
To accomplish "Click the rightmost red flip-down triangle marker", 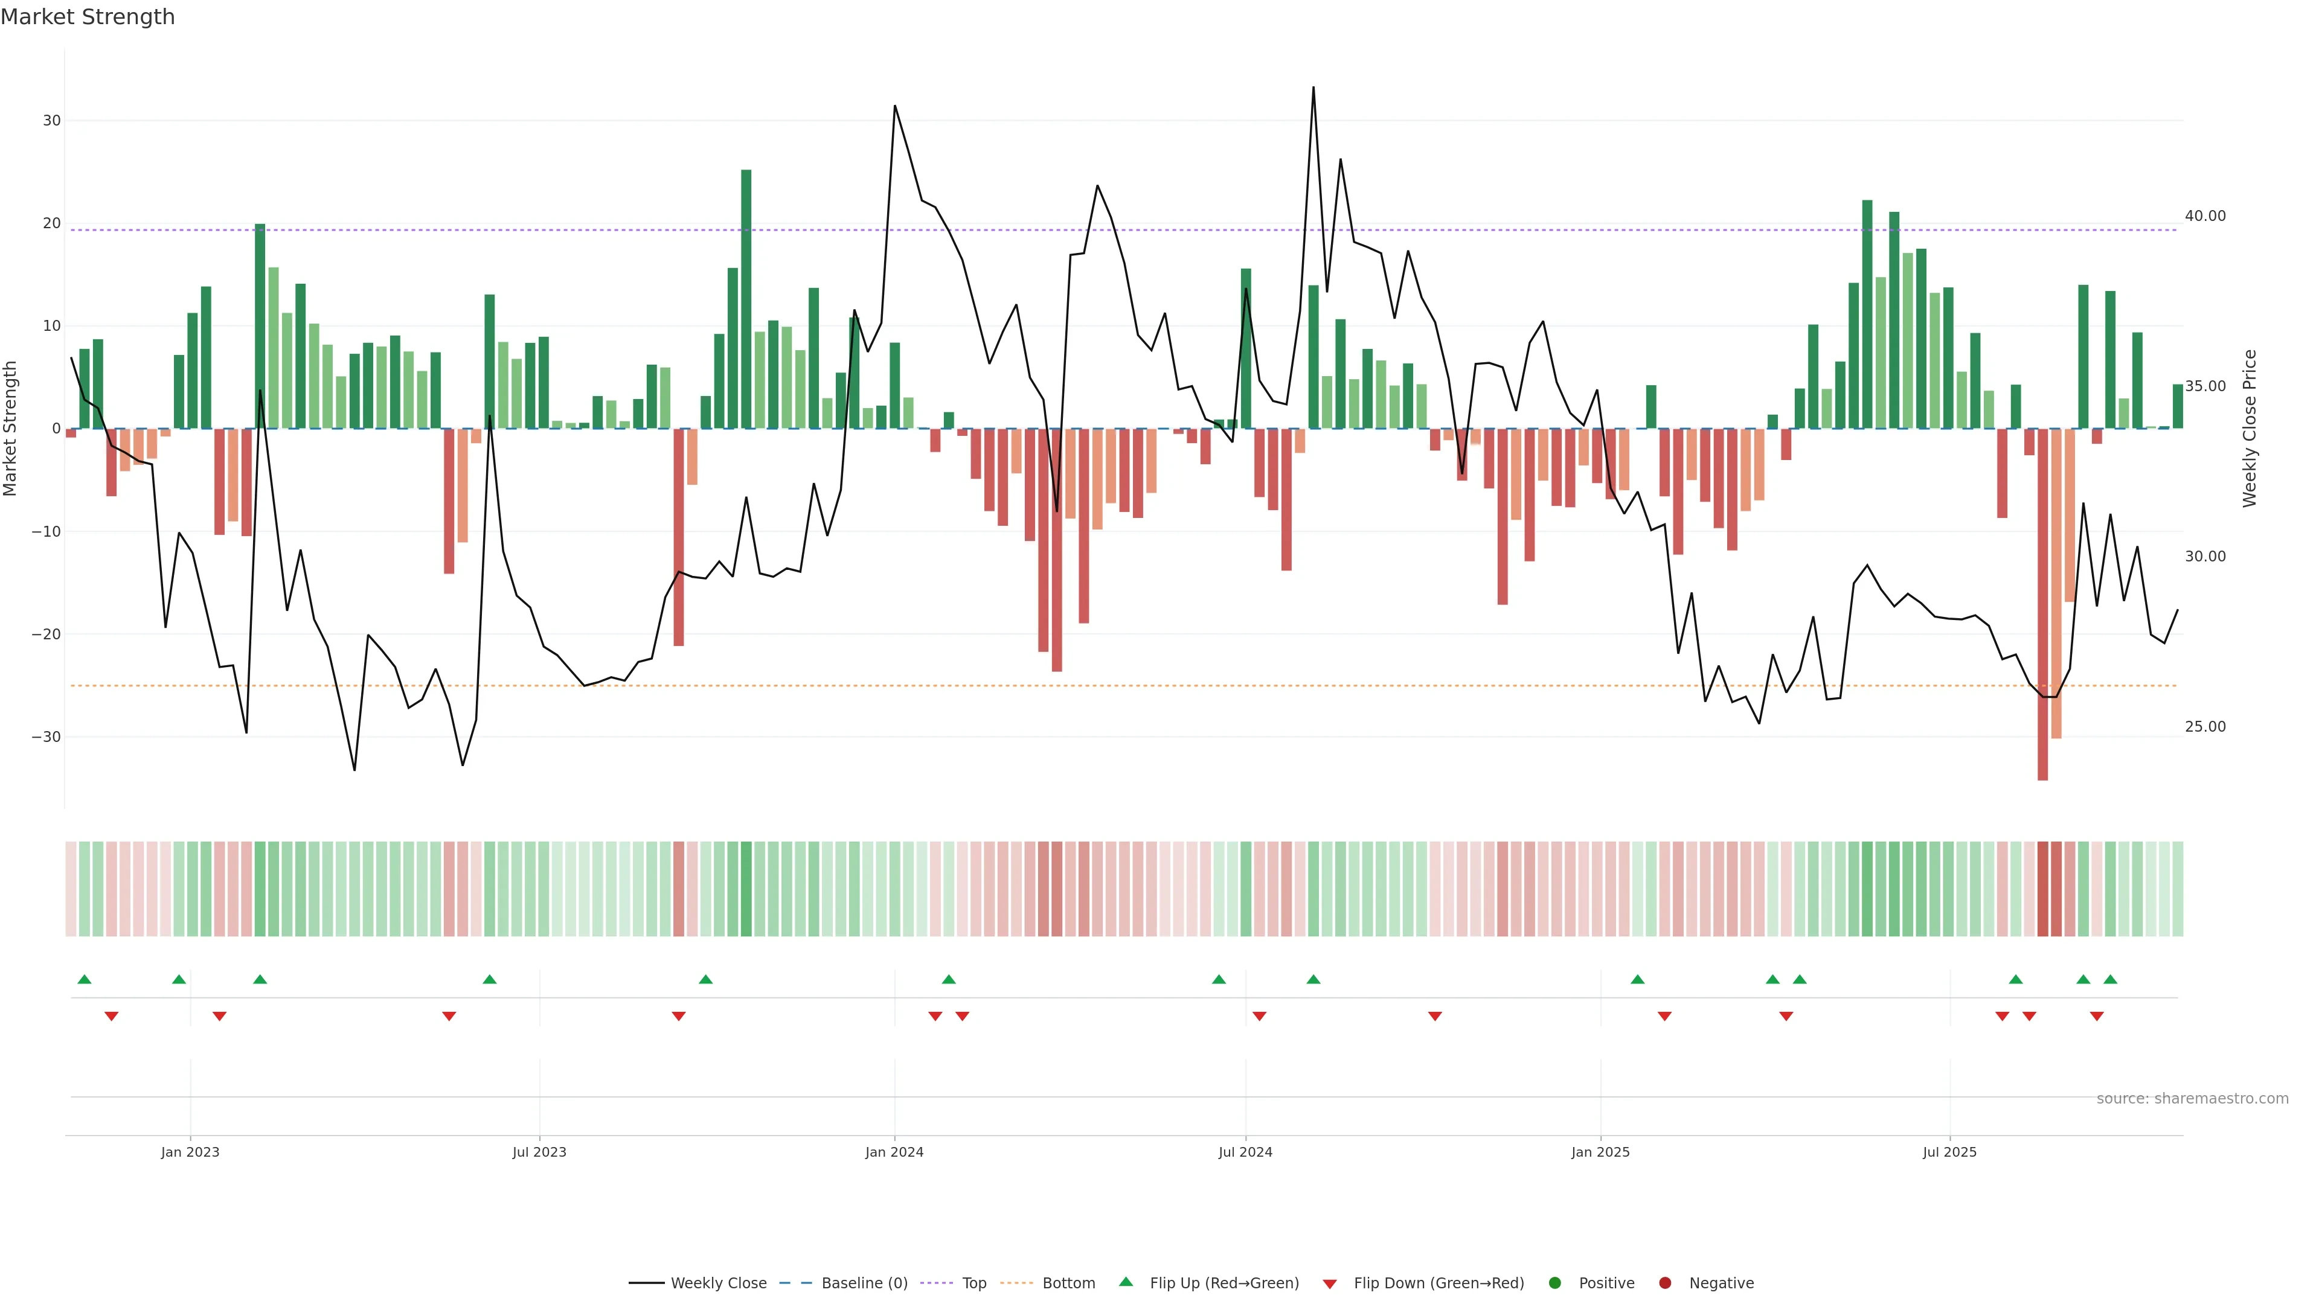I will pyautogui.click(x=2097, y=1016).
